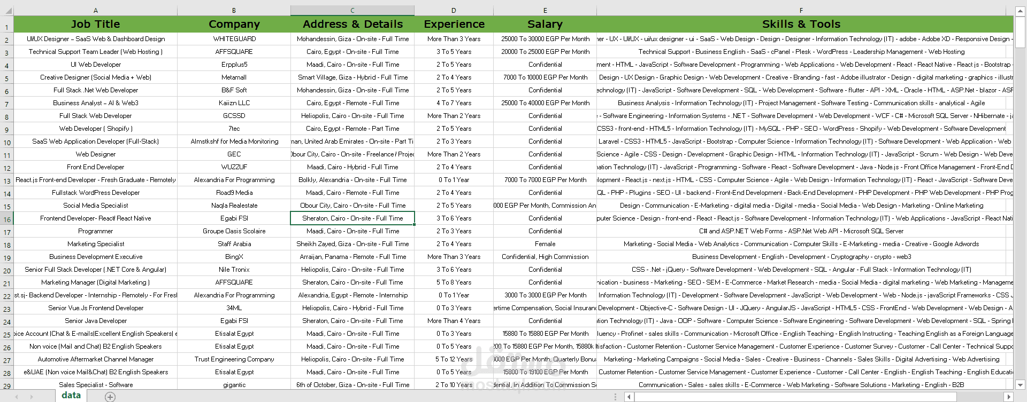Select column D header
The image size is (1027, 402).
click(x=454, y=11)
